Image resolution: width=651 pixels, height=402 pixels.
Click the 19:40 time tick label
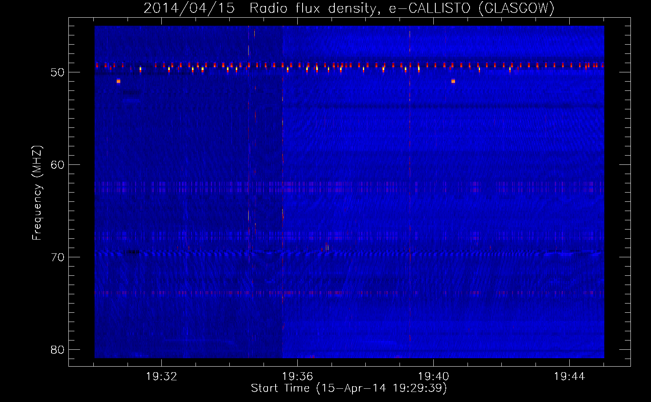click(x=433, y=377)
